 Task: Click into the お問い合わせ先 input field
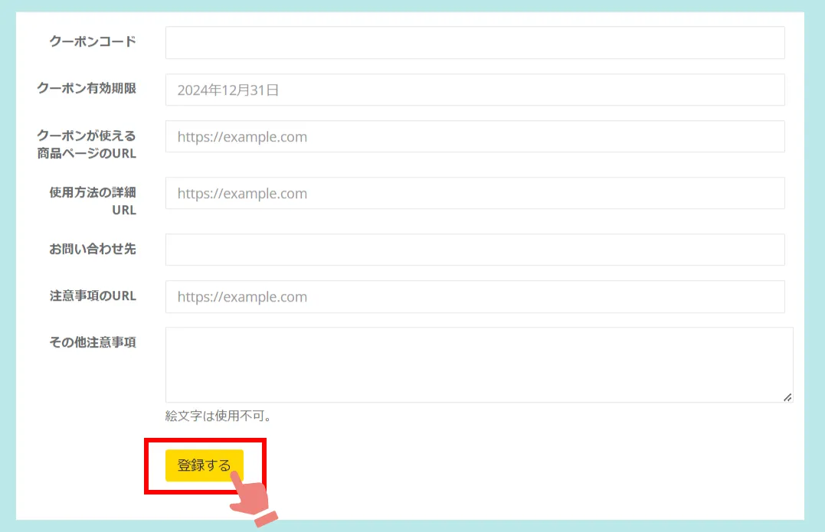point(475,250)
